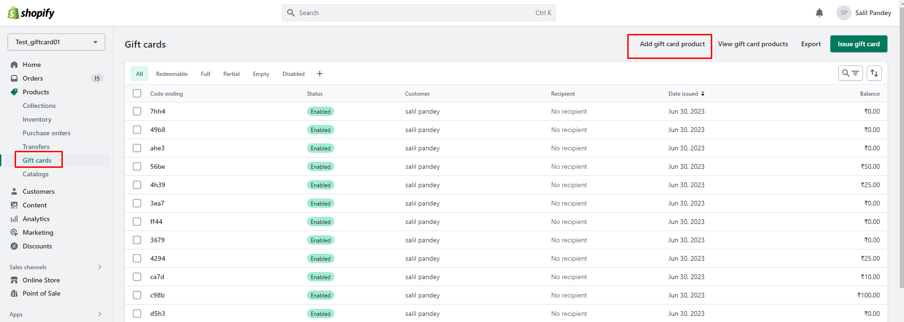The height and width of the screenshot is (322, 904).
Task: Click the Export button
Action: [811, 44]
